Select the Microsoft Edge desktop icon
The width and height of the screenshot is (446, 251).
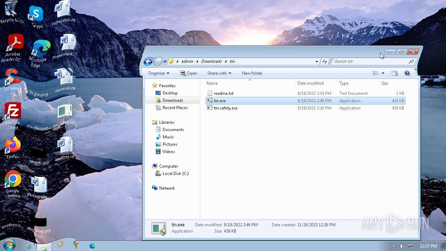[40, 54]
